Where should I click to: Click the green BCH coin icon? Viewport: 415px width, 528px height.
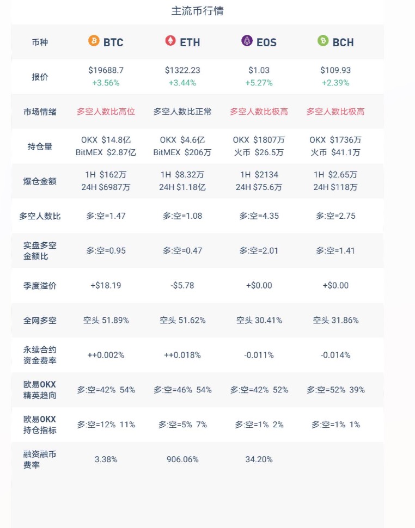(x=323, y=41)
